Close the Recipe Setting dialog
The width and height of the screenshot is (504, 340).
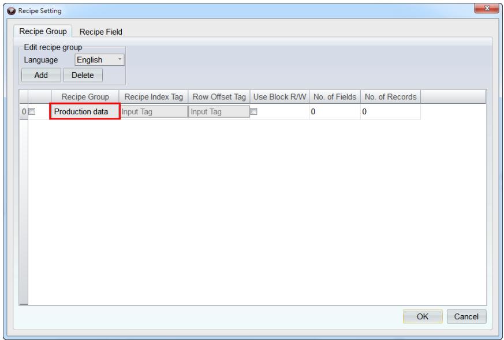(487, 8)
